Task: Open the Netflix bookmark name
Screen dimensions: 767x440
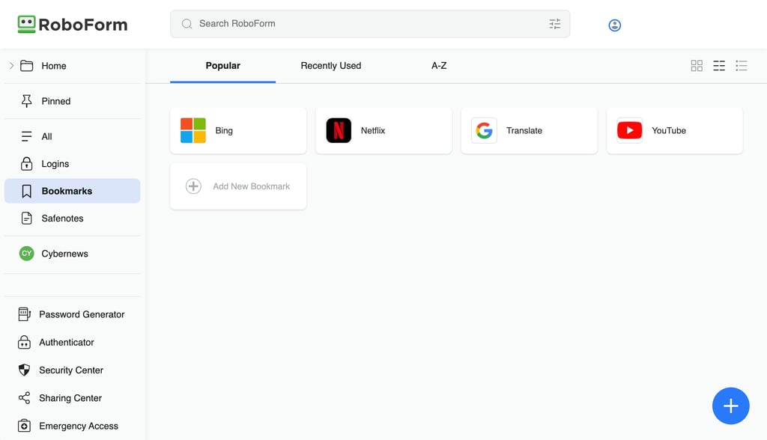Action: click(x=373, y=130)
